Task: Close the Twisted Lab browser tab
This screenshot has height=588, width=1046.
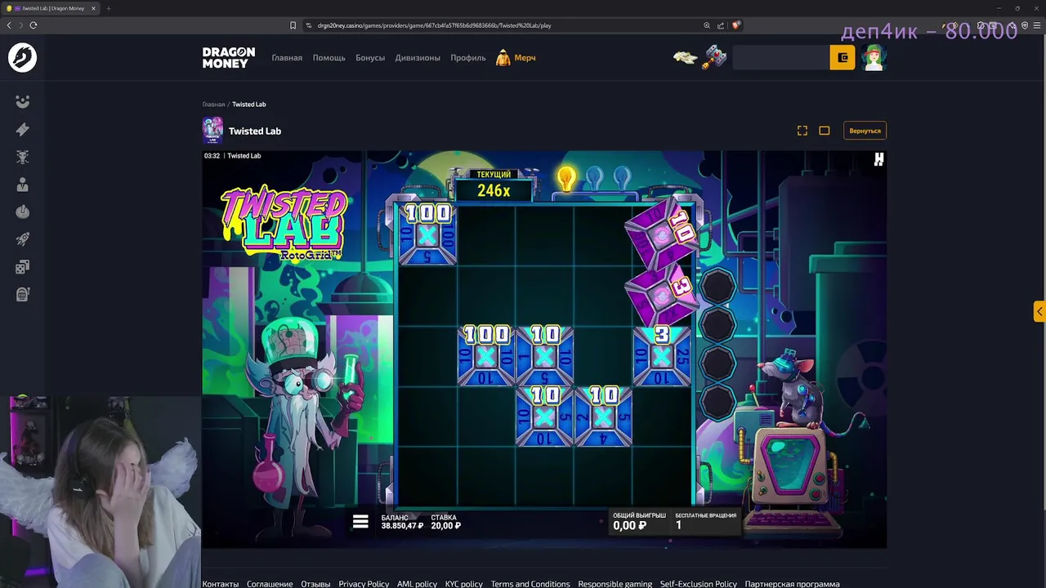Action: pyautogui.click(x=93, y=8)
